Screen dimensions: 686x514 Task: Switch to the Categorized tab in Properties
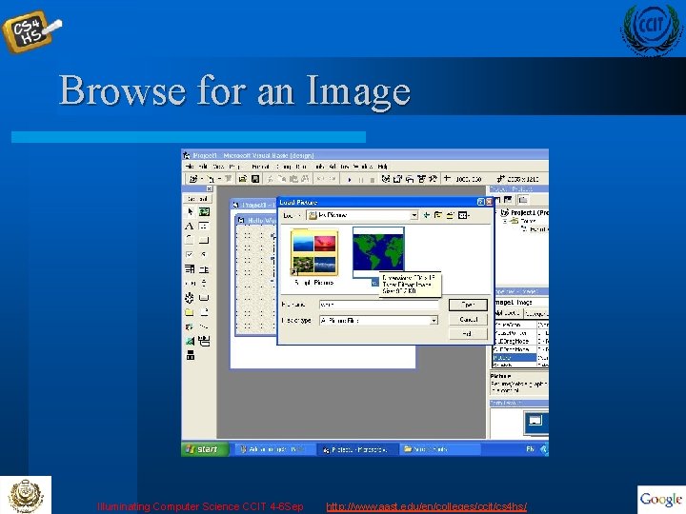(x=536, y=313)
